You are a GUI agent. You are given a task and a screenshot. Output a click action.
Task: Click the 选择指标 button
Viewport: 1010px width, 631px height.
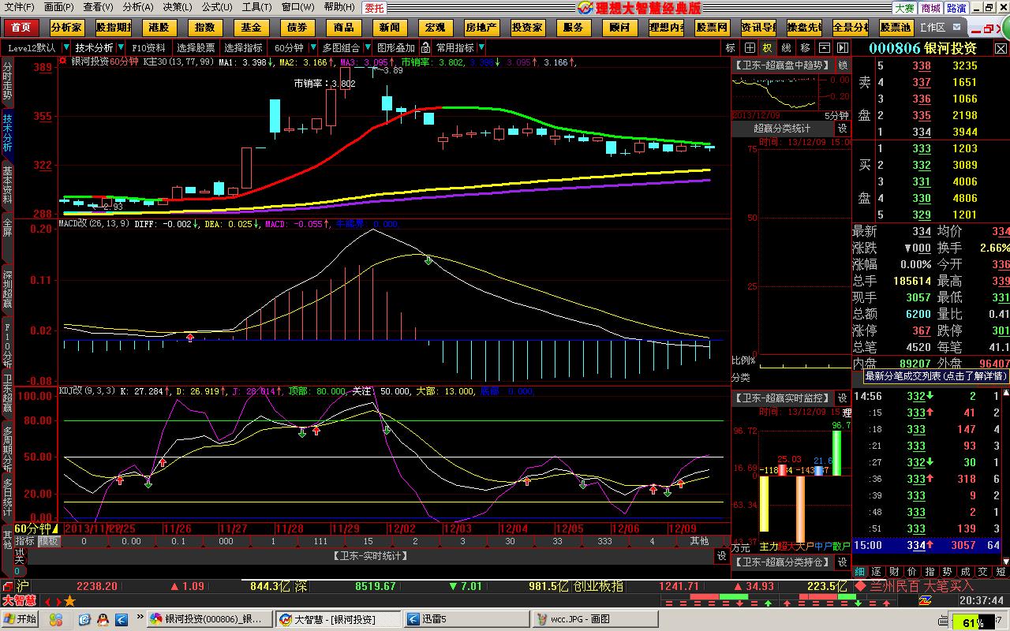(x=243, y=47)
